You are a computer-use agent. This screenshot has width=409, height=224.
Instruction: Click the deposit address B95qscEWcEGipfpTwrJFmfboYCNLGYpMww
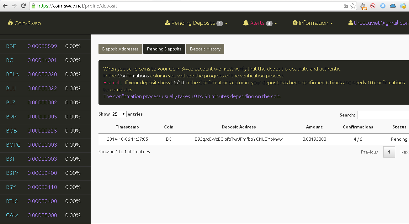(239, 139)
